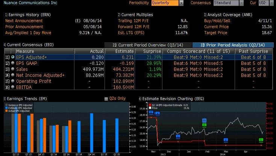Screen dimensions: 276x156
Task: Click the EPS Adjusted+ measure name
Action: [x=32, y=57]
